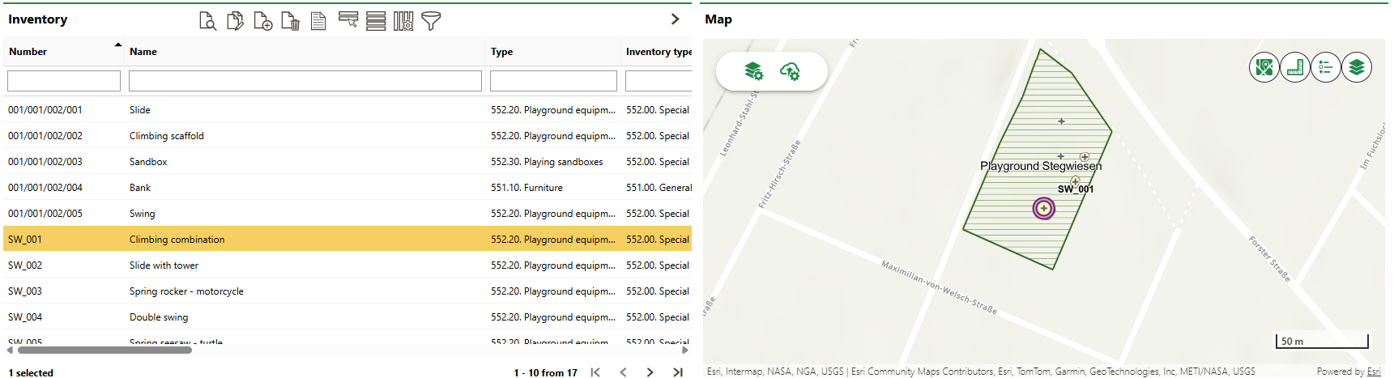
Task: Click the cloud upload settings icon
Action: coord(790,71)
